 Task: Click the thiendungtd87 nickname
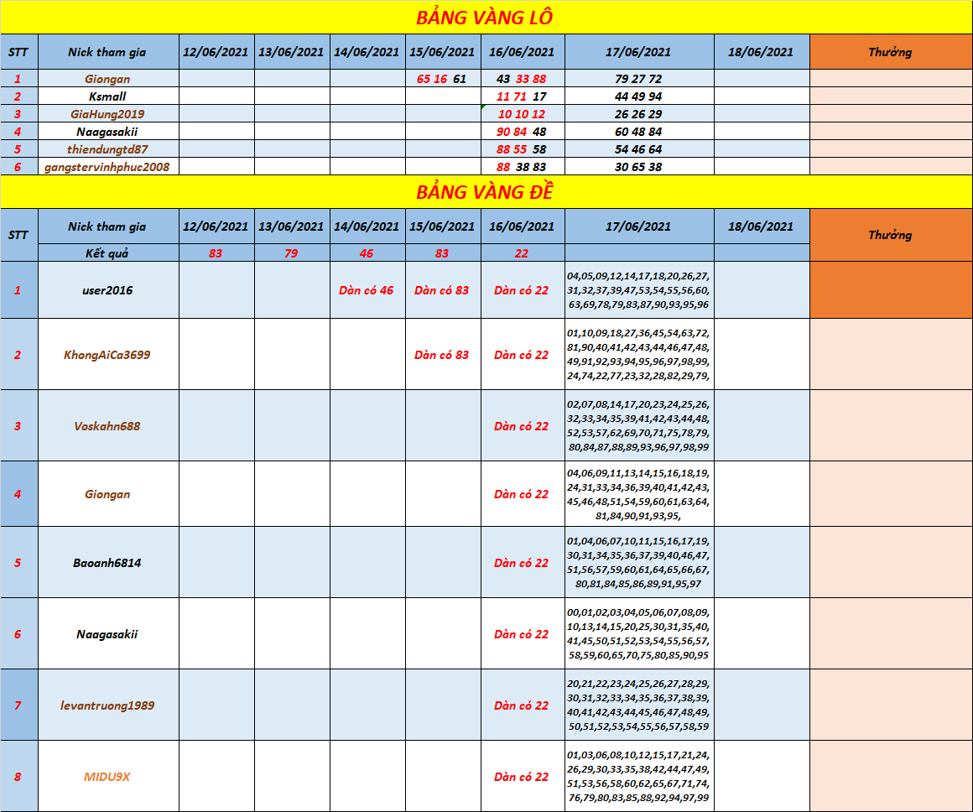pos(107,149)
